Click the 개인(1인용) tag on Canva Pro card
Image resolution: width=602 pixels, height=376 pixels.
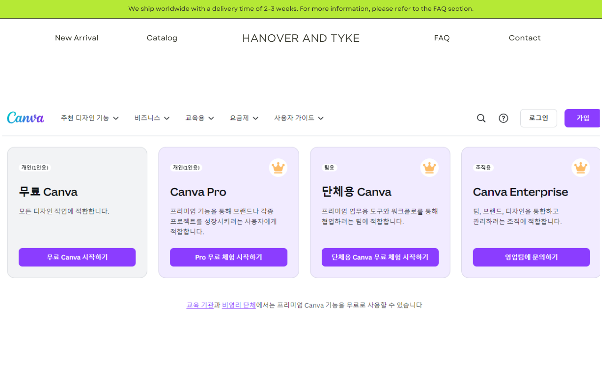tap(186, 167)
